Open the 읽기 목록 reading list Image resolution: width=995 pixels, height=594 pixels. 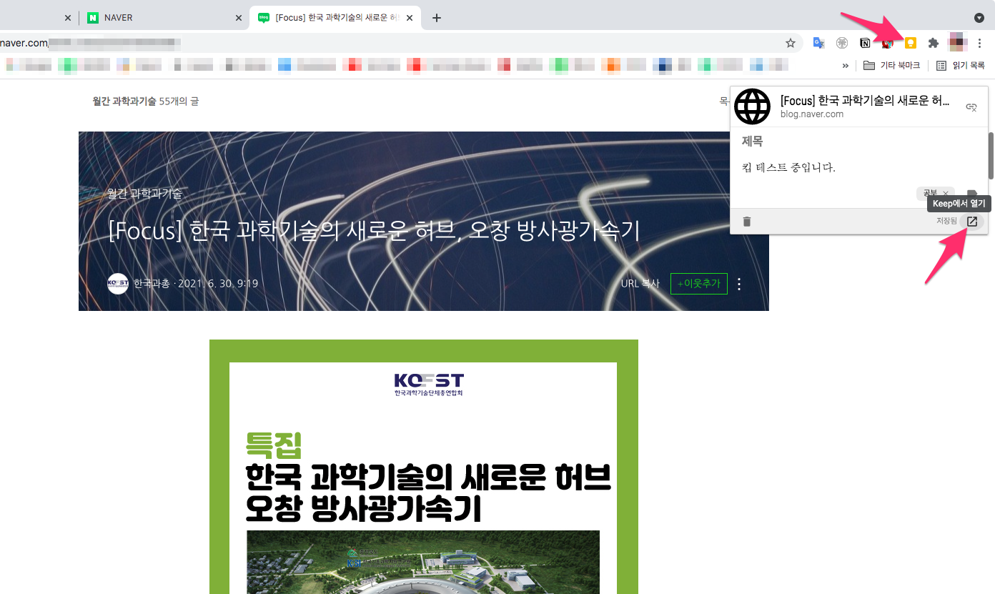click(961, 66)
